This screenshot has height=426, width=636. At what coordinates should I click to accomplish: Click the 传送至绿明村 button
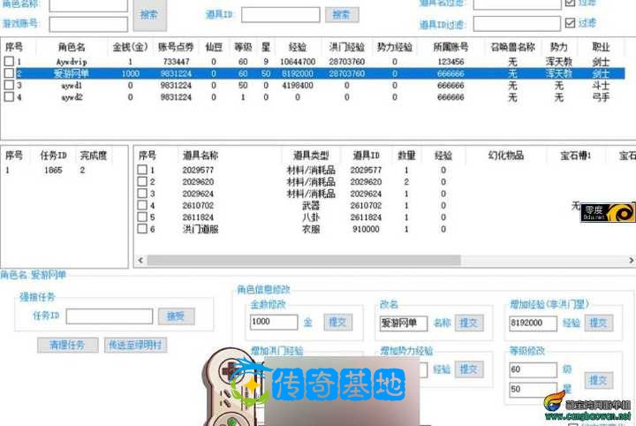135,346
